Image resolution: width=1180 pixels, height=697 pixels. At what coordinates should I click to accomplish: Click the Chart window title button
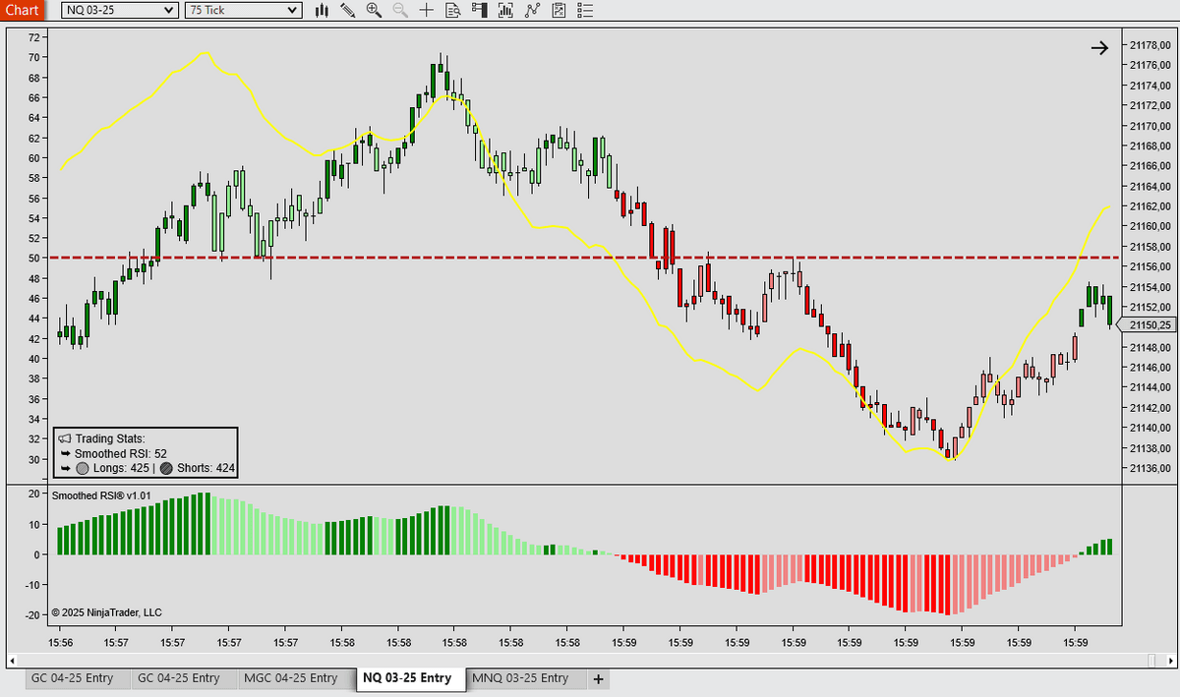[x=22, y=11]
